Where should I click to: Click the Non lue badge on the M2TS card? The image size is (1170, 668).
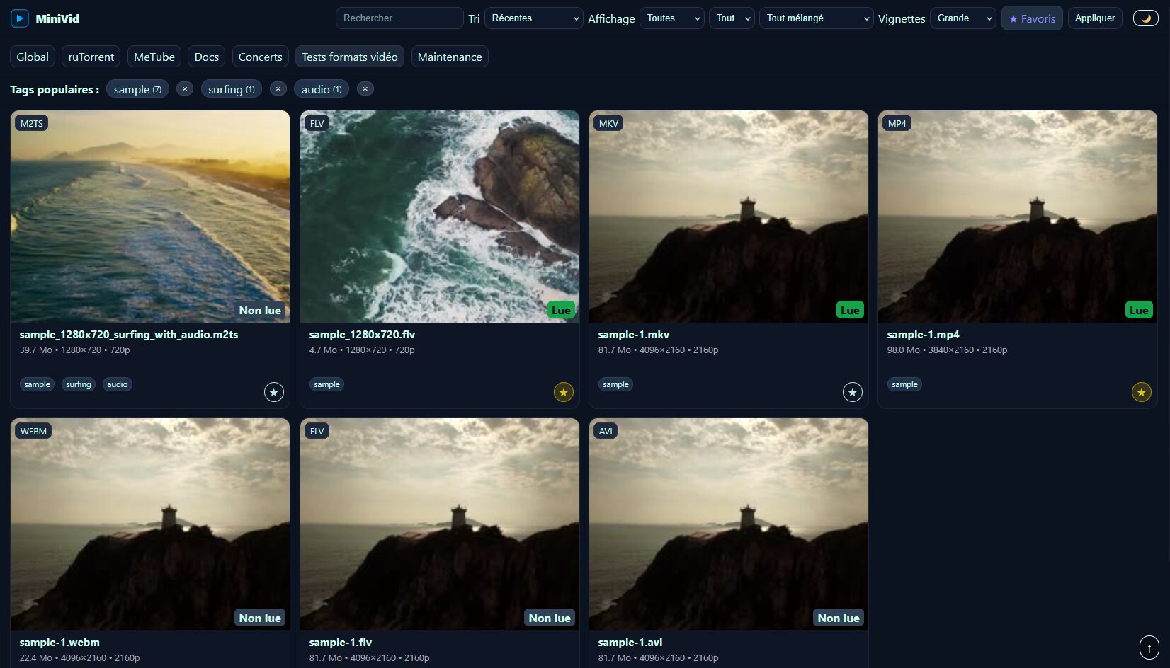260,310
